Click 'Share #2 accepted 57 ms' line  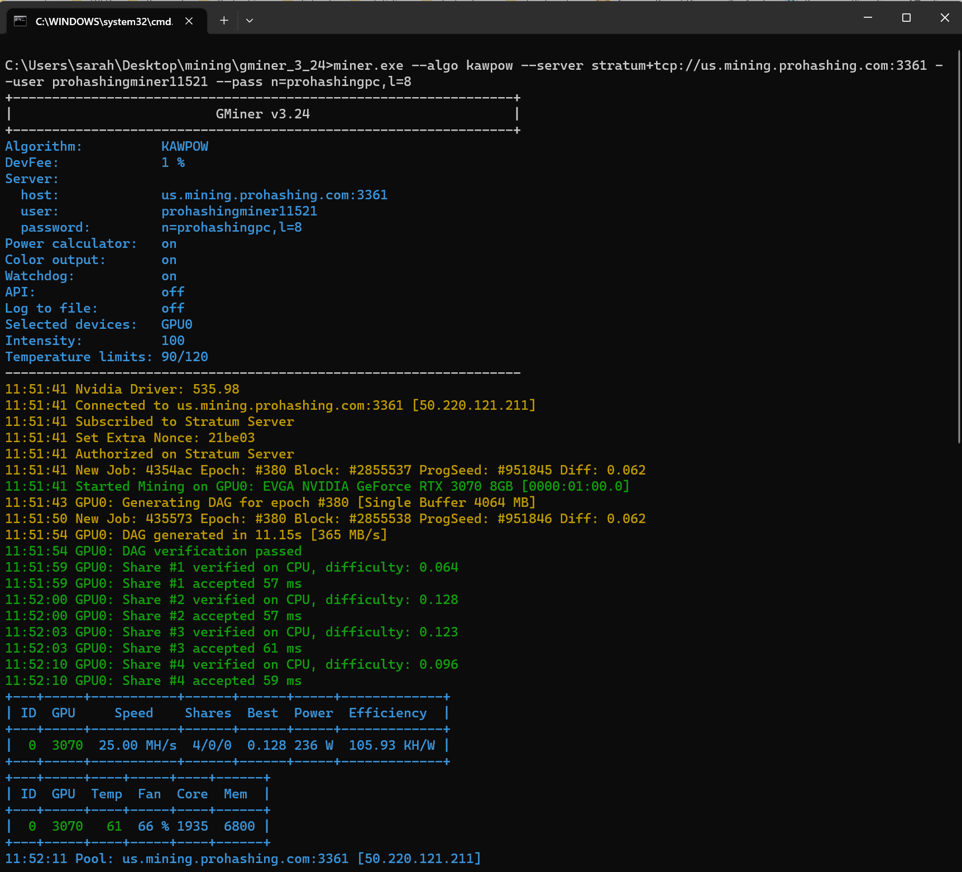tap(154, 616)
